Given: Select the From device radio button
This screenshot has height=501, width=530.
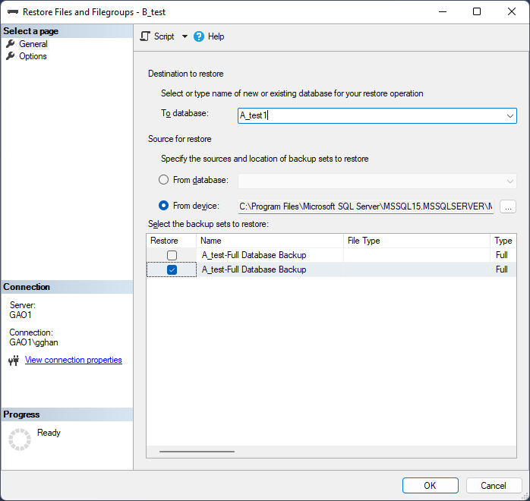Looking at the screenshot, I should point(163,206).
